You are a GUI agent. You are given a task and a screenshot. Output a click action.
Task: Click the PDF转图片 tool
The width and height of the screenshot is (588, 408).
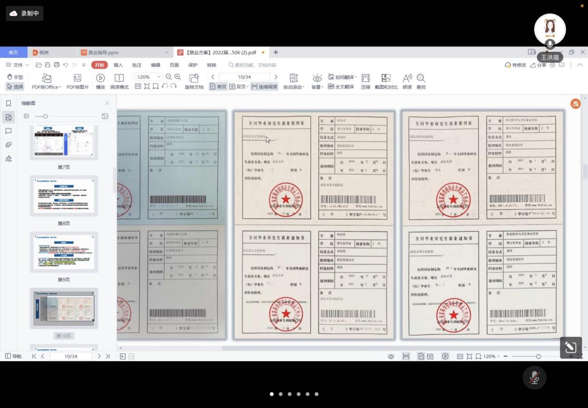(77, 82)
